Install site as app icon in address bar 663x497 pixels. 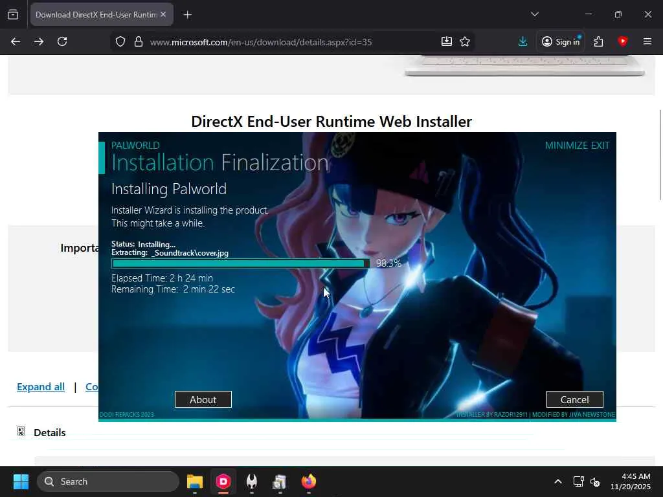(x=447, y=41)
